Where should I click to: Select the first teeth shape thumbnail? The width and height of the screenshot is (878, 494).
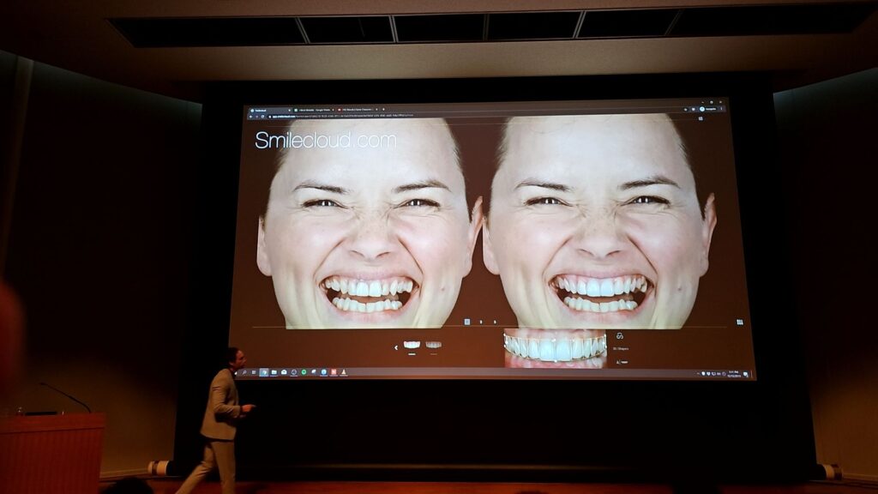click(x=412, y=345)
